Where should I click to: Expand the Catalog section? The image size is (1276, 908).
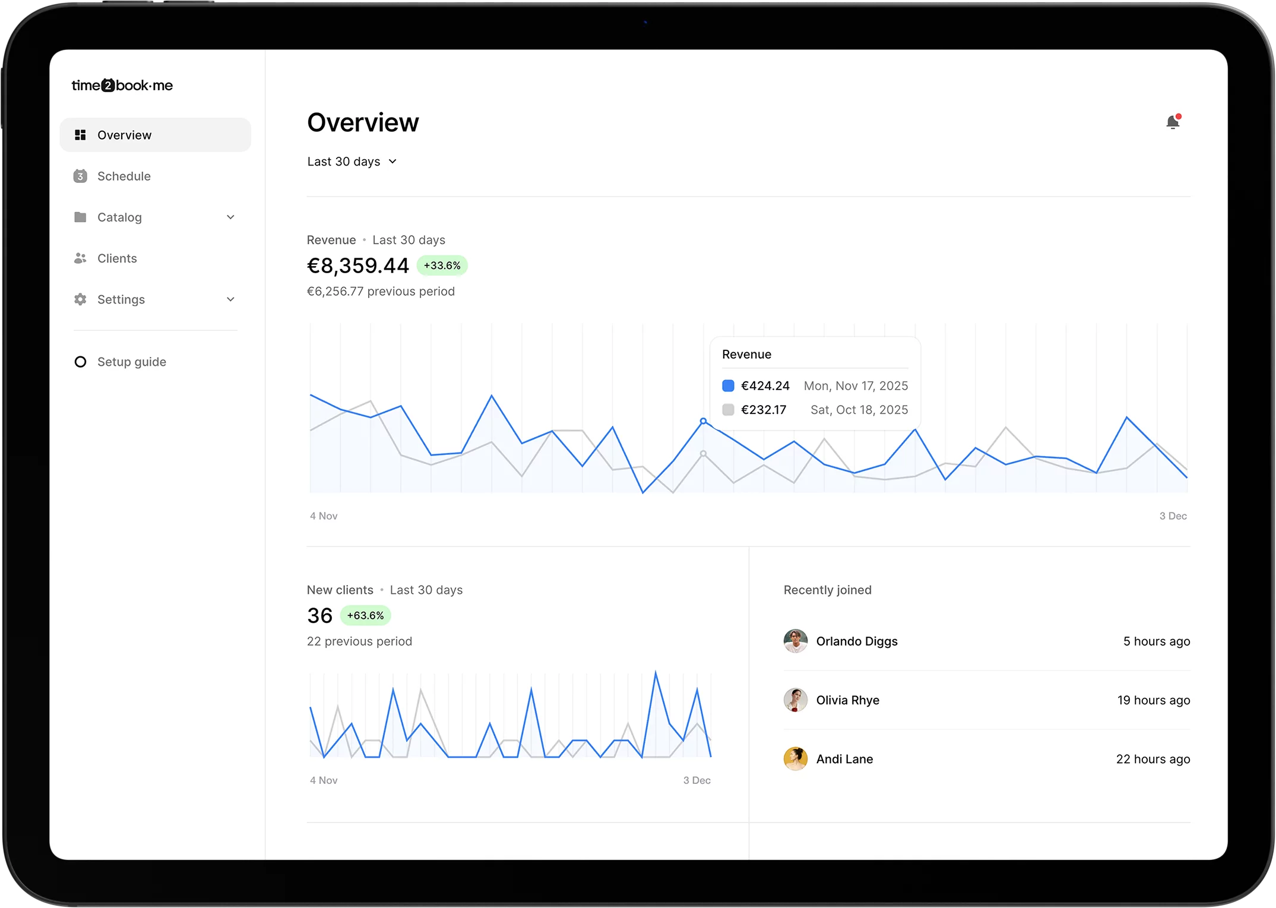[x=230, y=217]
